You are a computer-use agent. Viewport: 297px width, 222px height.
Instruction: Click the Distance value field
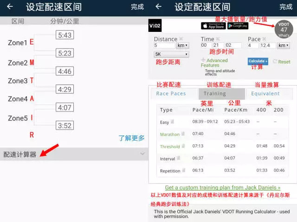pos(164,45)
